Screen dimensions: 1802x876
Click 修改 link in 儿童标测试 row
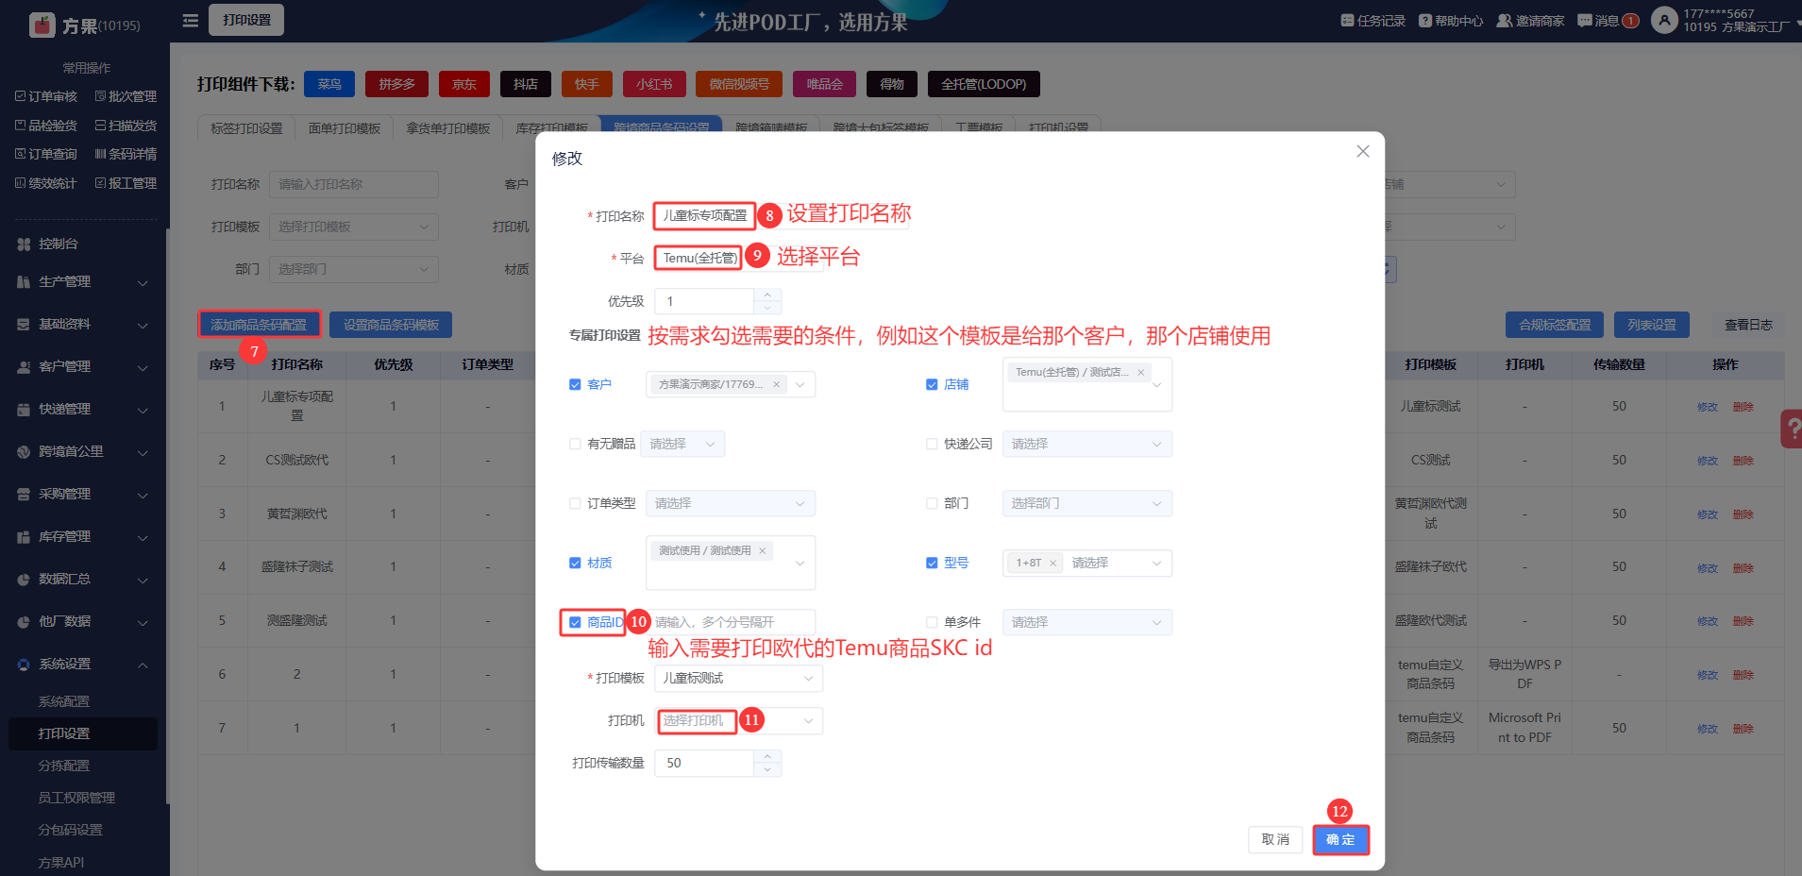point(1708,407)
